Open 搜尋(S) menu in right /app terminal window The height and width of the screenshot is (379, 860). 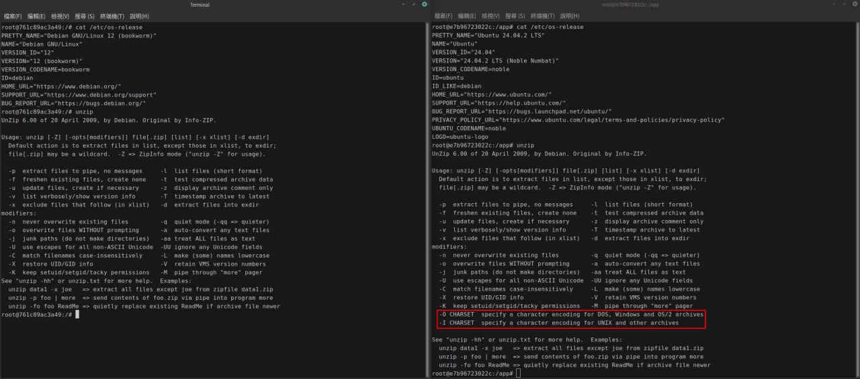515,15
